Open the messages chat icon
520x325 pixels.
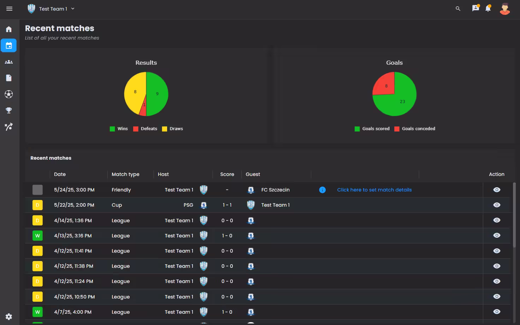[x=475, y=8]
